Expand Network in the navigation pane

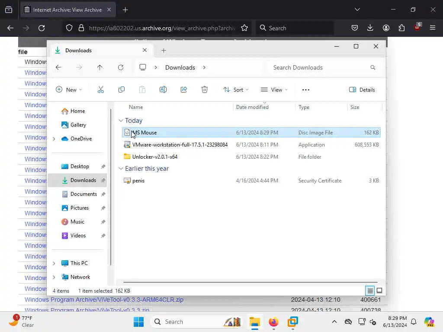pyautogui.click(x=54, y=277)
